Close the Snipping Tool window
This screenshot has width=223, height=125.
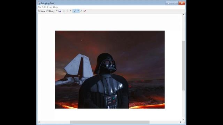click(x=182, y=3)
